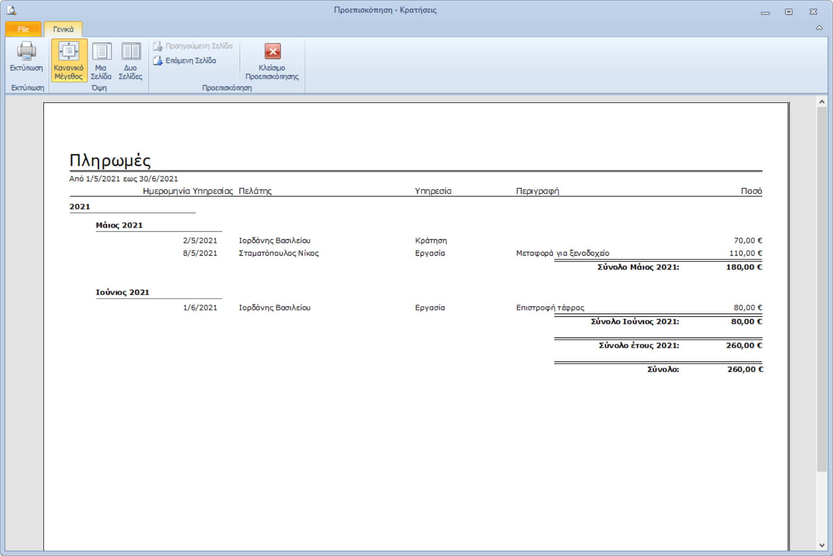Click the vertical scrollbar thumb
This screenshot has height=556, width=833.
[822, 287]
